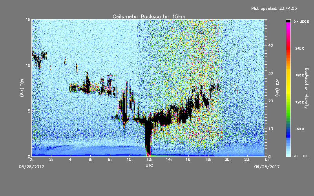Click the 240.0 colorbar value
Viewport: 314px width, 196px height.
(299, 49)
